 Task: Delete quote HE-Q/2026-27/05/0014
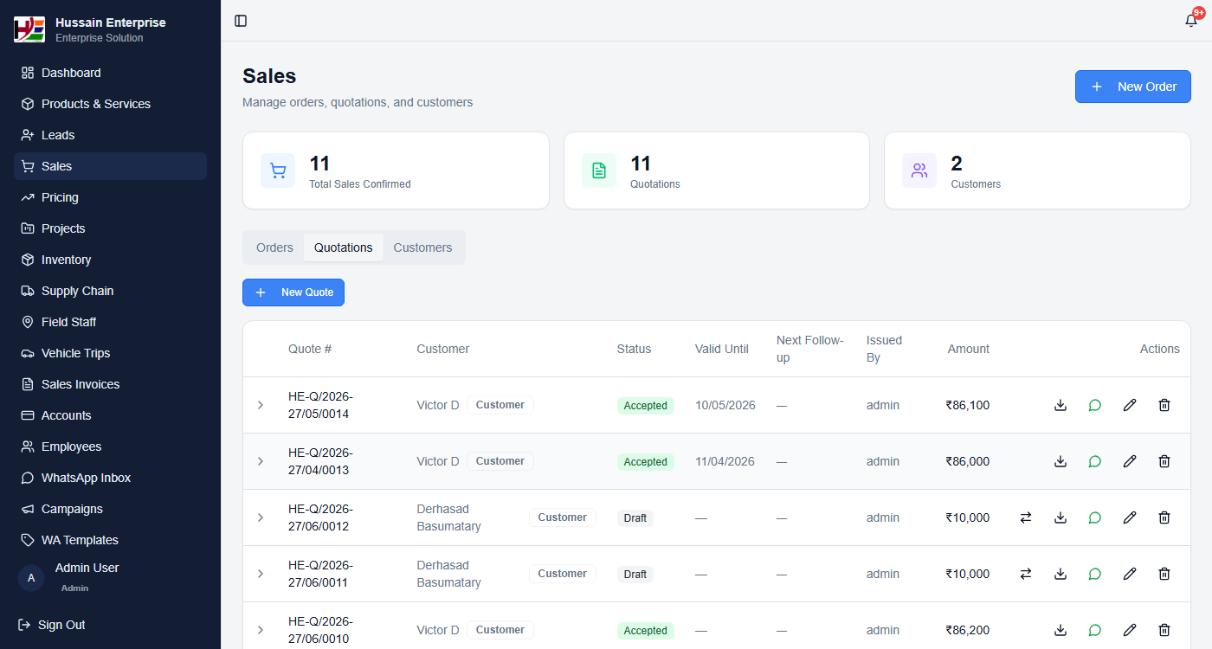pos(1164,405)
